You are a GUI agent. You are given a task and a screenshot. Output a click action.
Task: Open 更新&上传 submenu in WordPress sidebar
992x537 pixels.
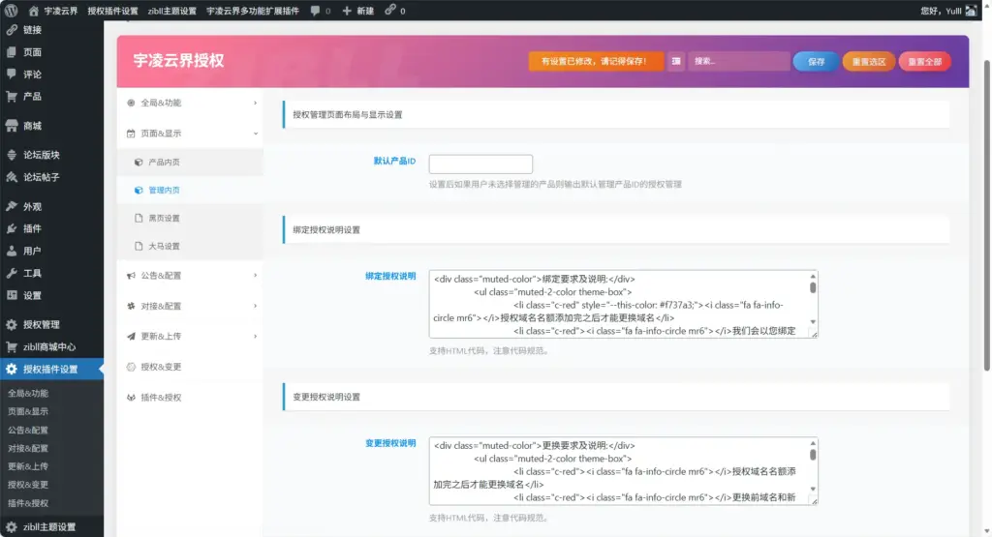[28, 466]
